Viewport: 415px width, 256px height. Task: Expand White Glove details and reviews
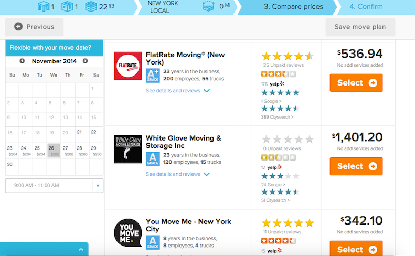click(177, 174)
